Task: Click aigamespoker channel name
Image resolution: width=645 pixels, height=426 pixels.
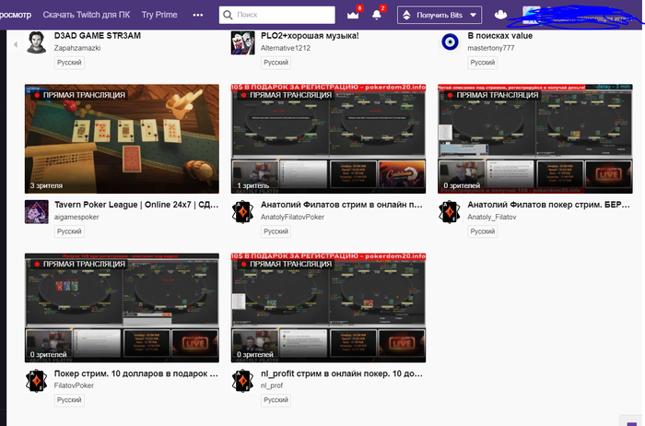Action: pos(76,217)
